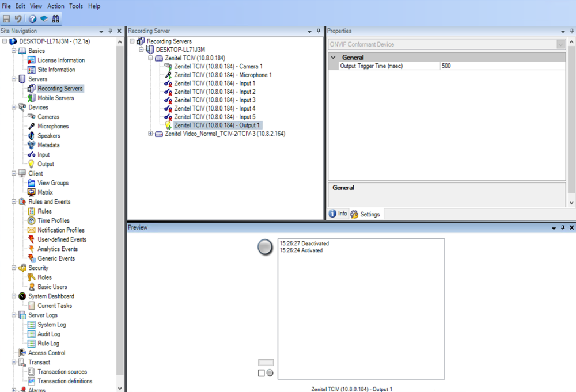Toggle the small round indicator beside checkbox
The image size is (576, 392).
click(270, 373)
